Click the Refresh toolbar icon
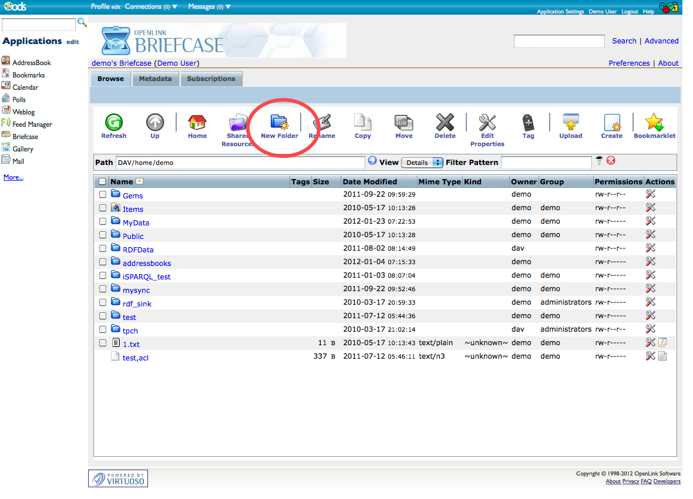Screen dimensions: 693x499 (113, 123)
